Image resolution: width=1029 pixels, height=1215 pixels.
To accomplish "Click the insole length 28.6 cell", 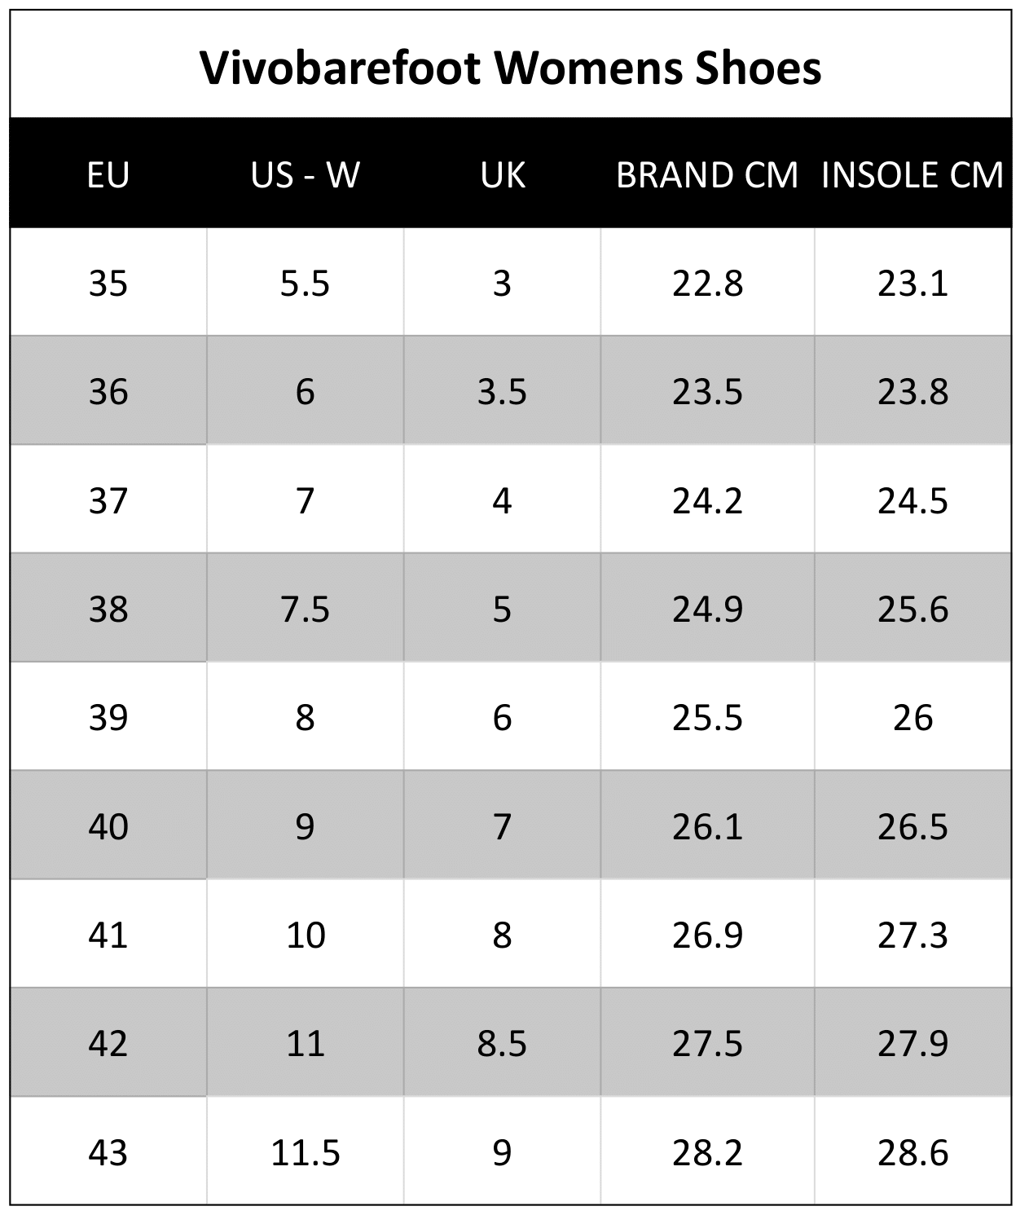I will tap(912, 1151).
